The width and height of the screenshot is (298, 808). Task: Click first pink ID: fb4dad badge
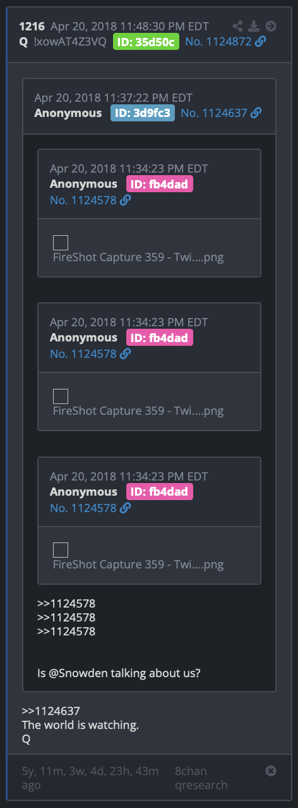tap(160, 184)
